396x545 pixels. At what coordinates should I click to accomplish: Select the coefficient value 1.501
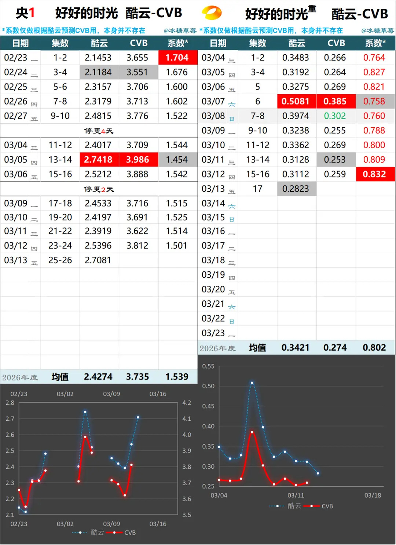coord(177,245)
